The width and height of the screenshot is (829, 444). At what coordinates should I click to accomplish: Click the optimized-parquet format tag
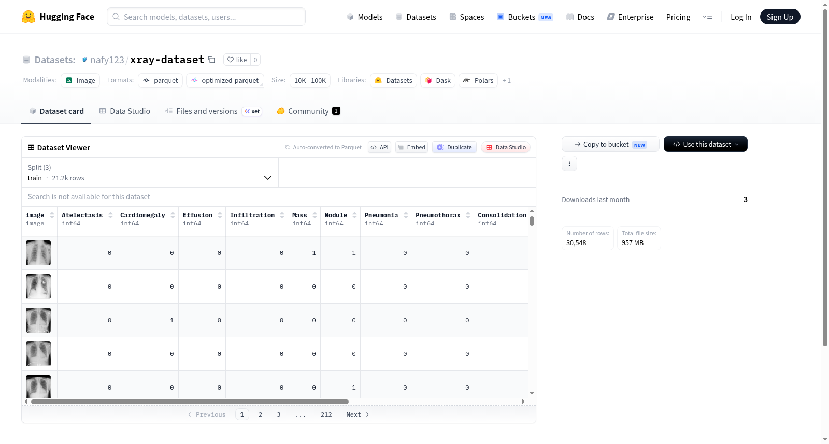click(225, 80)
